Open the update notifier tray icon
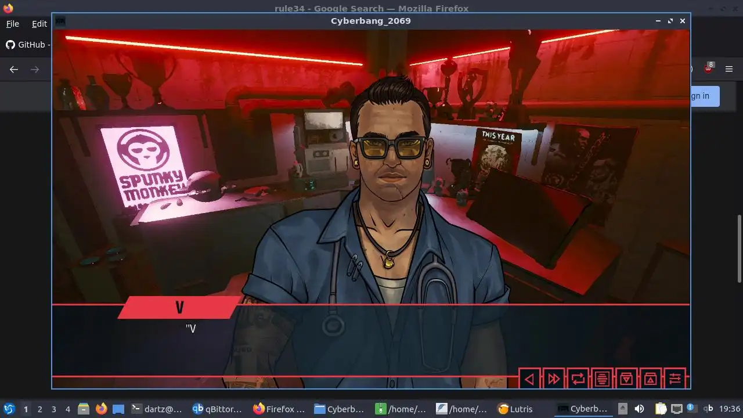 691,408
